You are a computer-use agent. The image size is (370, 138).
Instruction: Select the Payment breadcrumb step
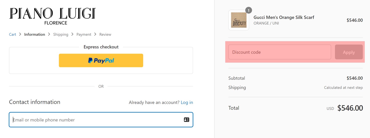(84, 34)
